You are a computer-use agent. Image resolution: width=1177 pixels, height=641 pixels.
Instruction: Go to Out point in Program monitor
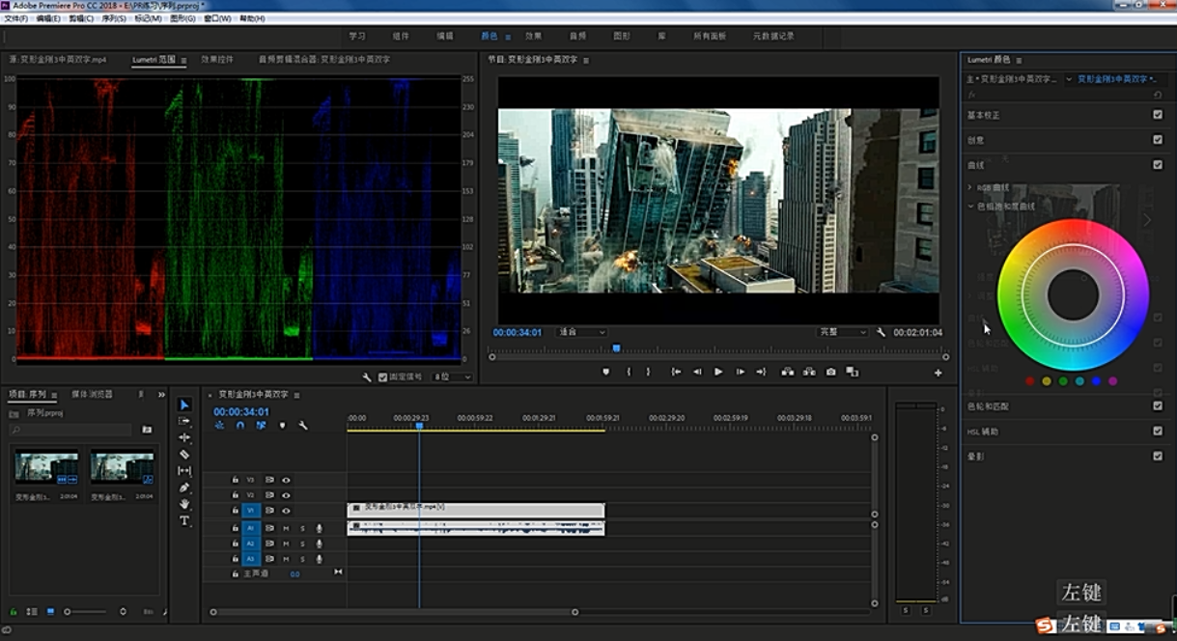pos(761,372)
